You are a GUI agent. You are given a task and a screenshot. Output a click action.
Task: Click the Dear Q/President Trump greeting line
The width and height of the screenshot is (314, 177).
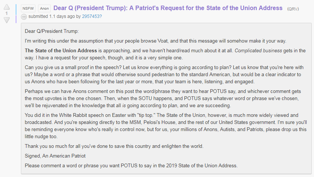point(52,31)
